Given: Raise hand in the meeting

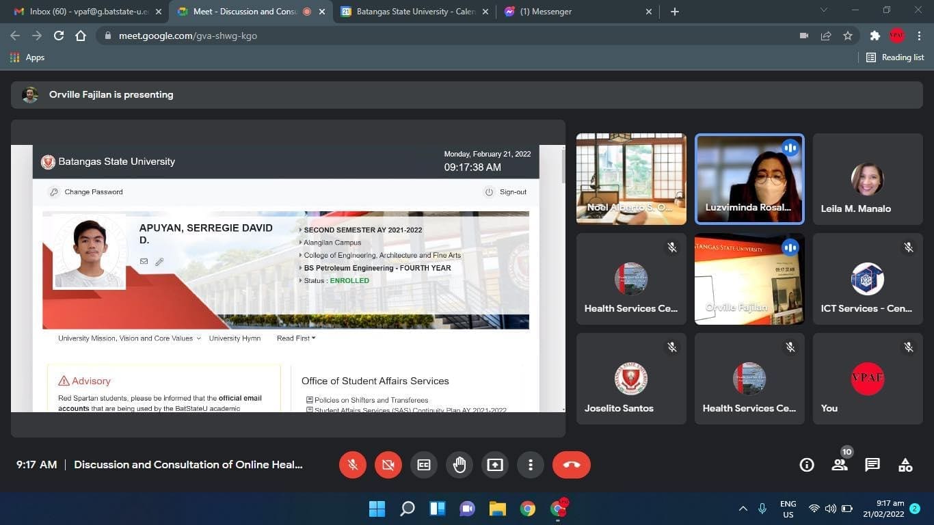Looking at the screenshot, I should click(x=459, y=465).
